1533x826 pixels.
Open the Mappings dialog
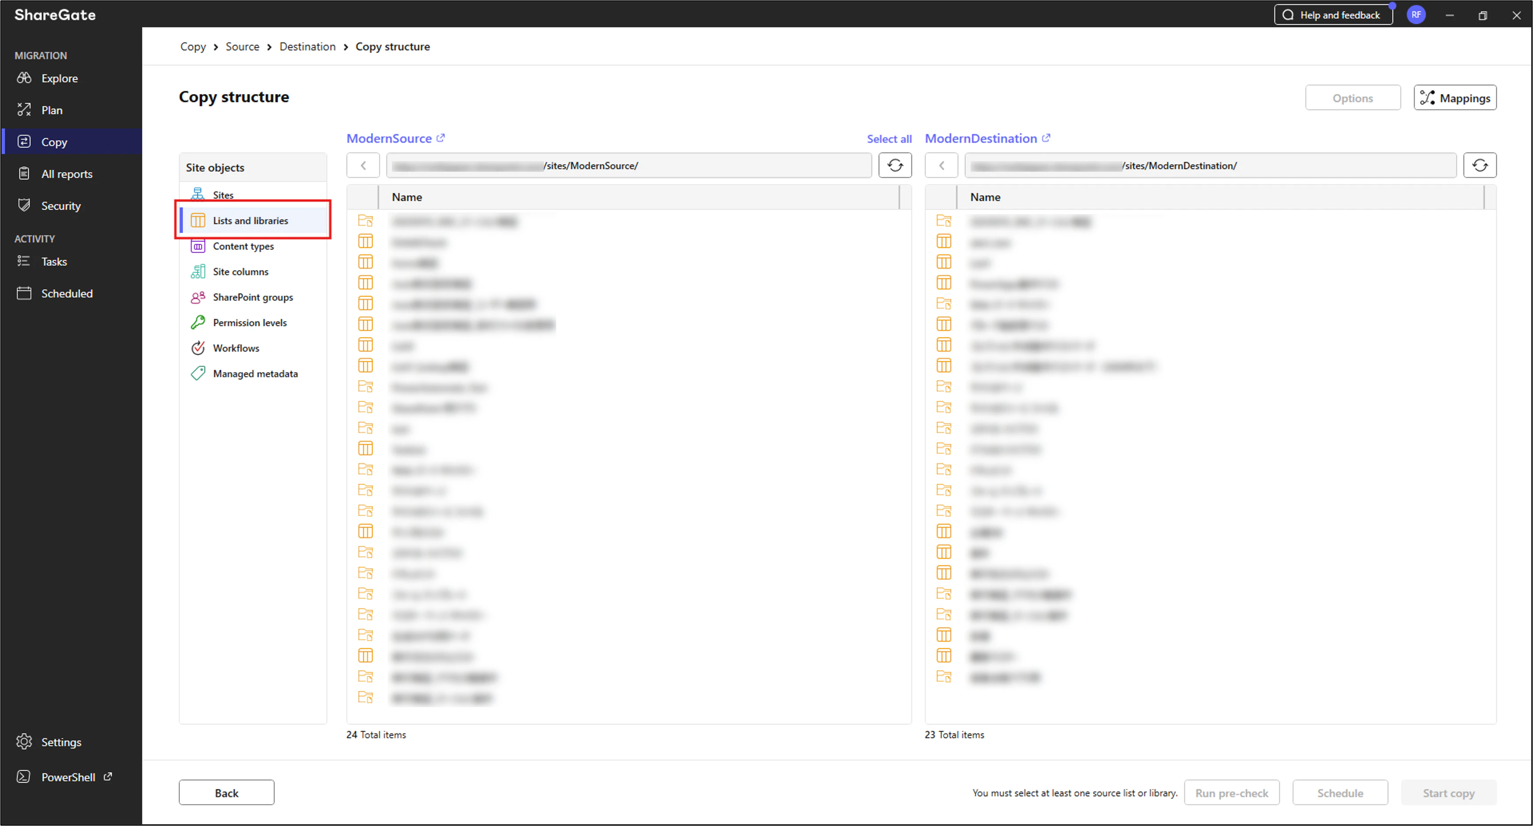1455,98
